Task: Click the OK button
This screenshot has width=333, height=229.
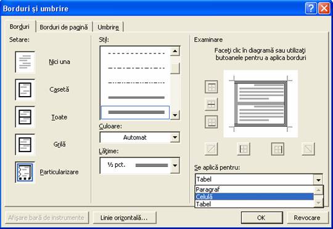Action: pos(262,217)
